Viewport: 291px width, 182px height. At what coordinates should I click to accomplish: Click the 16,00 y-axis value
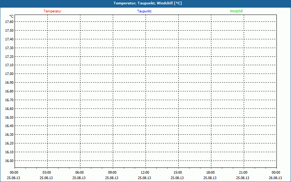(9, 161)
